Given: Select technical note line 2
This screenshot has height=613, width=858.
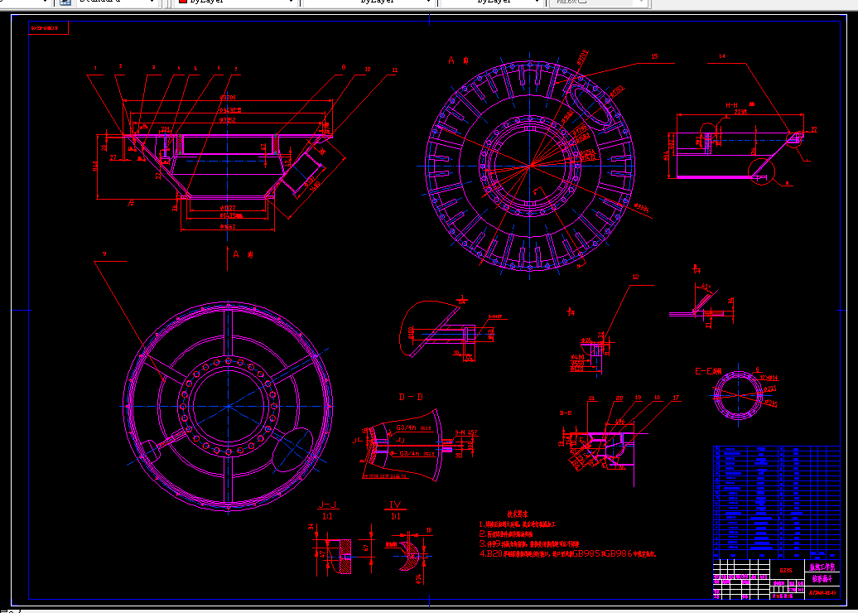Looking at the screenshot, I should (506, 533).
